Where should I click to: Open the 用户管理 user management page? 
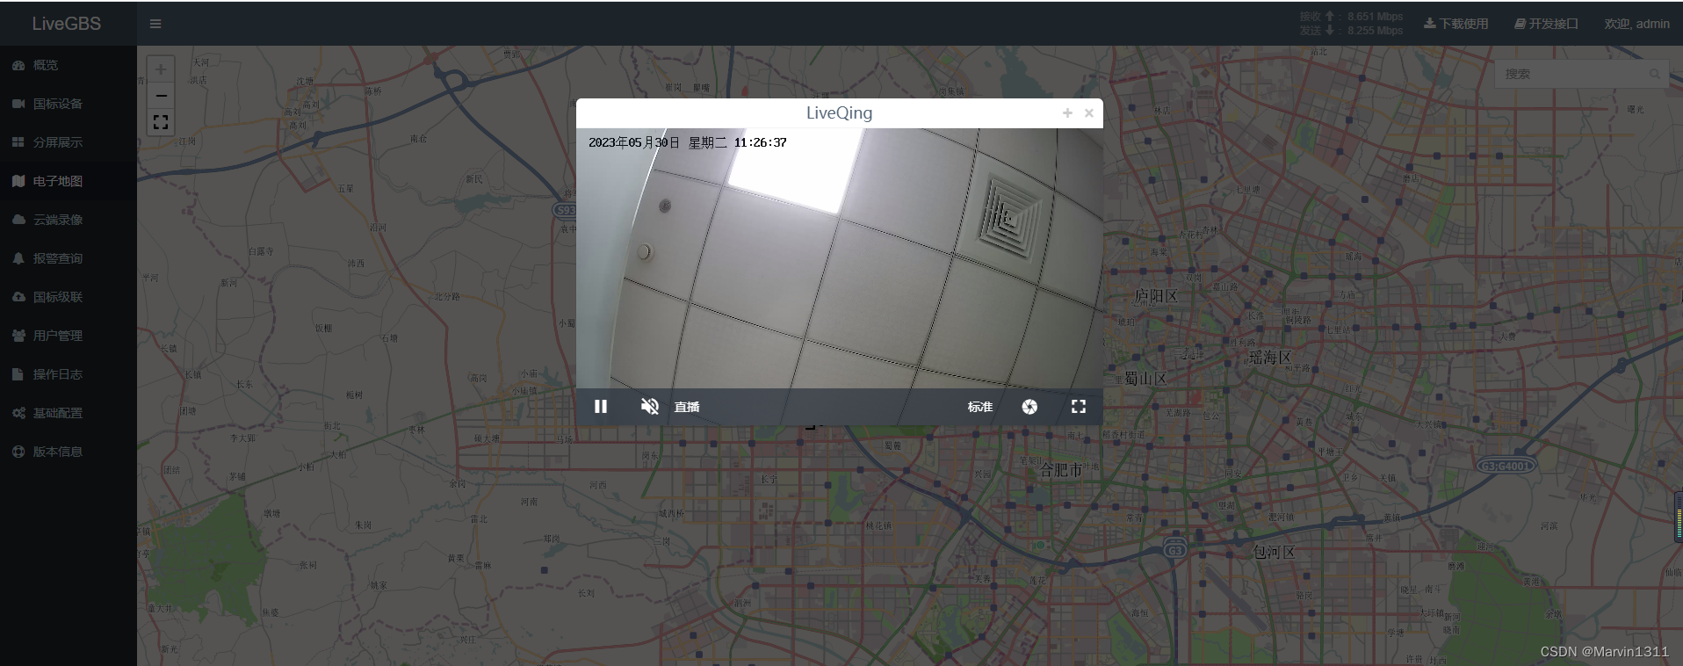click(69, 336)
